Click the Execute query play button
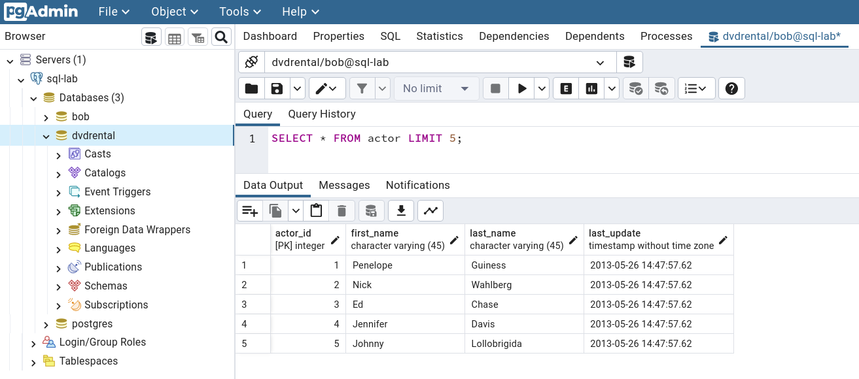This screenshot has height=379, width=859. pyautogui.click(x=521, y=89)
